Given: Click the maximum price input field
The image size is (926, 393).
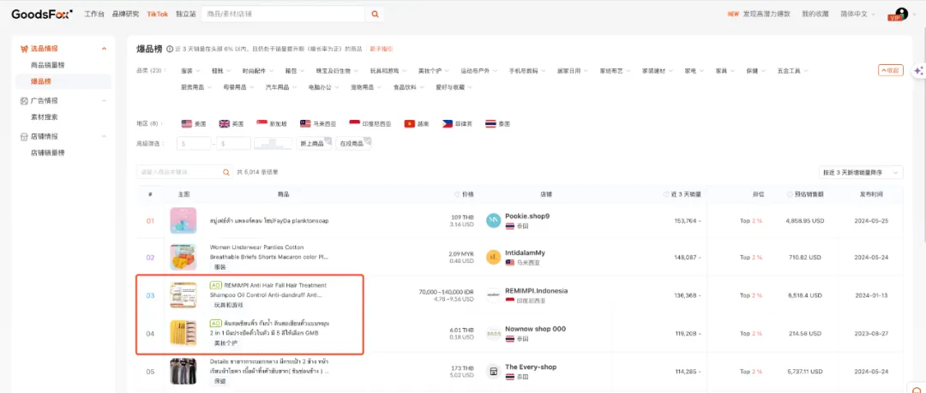Looking at the screenshot, I should pyautogui.click(x=233, y=143).
